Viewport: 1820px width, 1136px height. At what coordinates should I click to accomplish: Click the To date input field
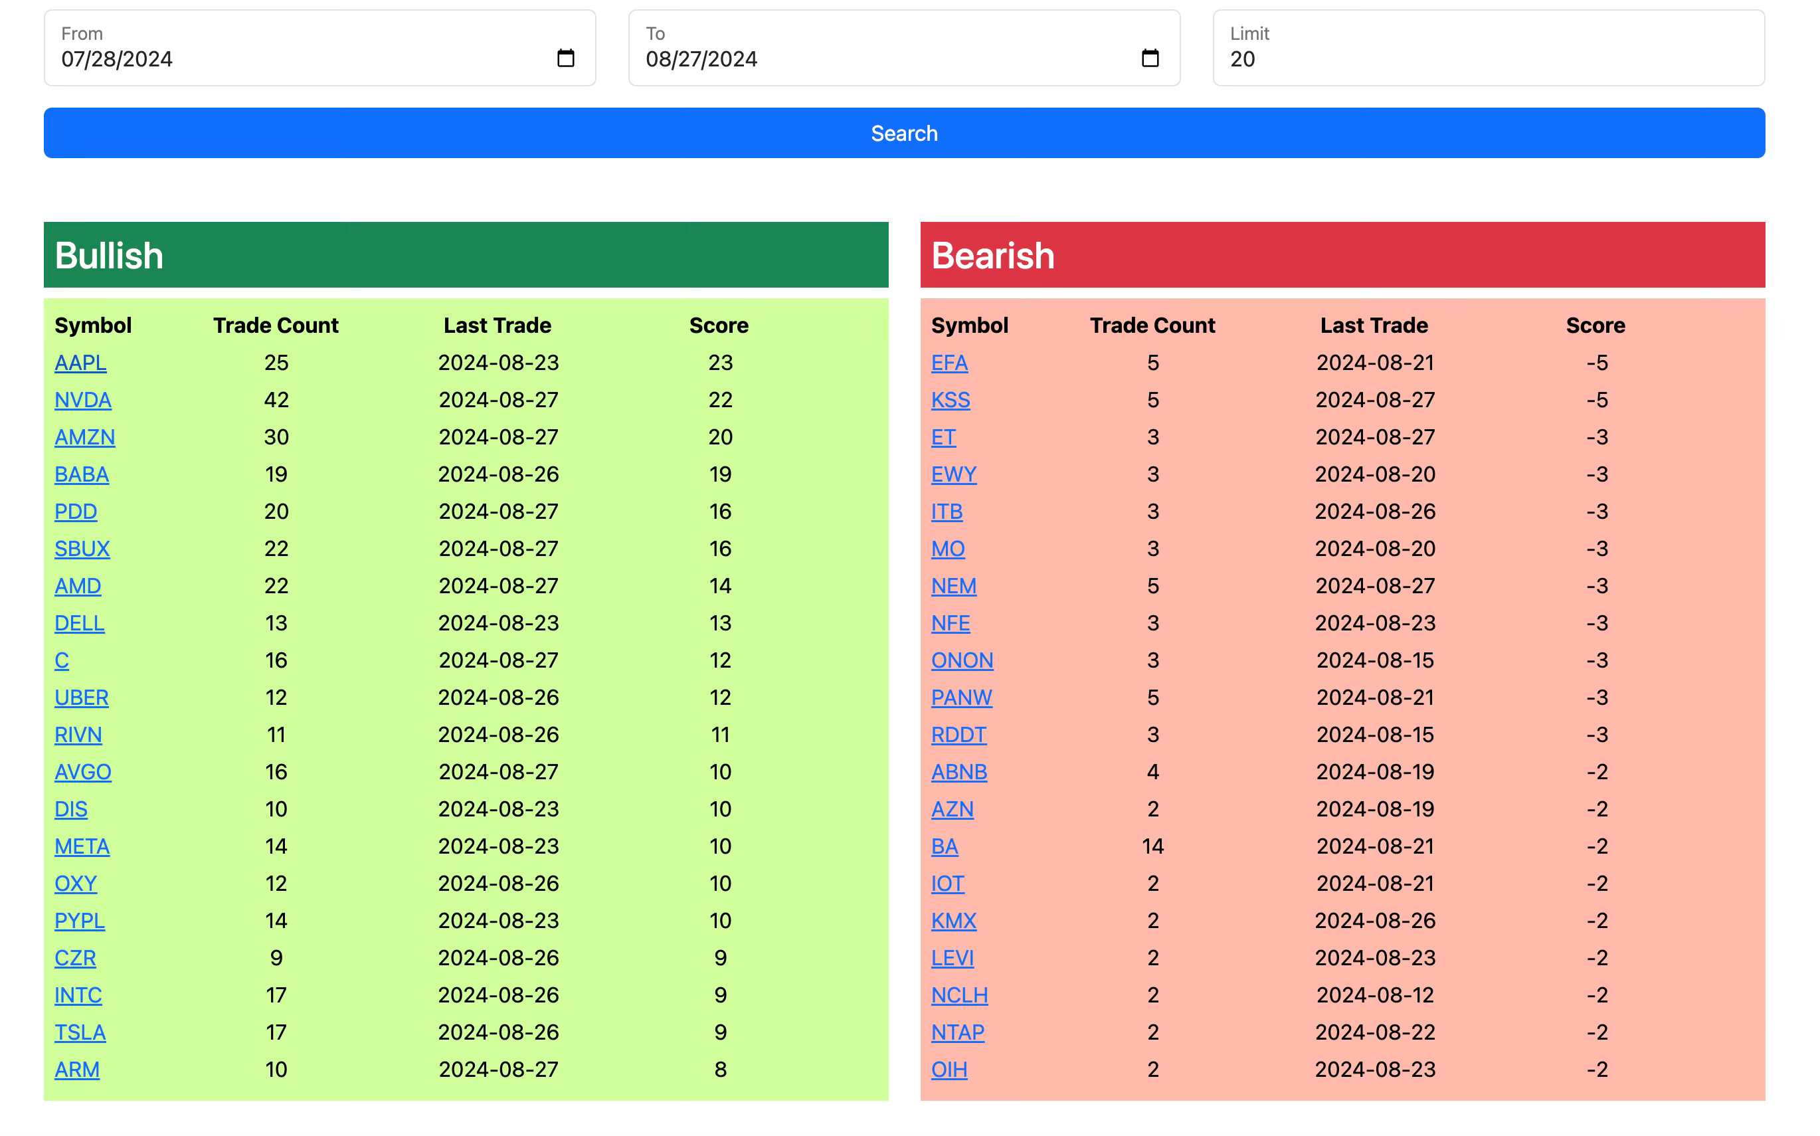point(905,48)
